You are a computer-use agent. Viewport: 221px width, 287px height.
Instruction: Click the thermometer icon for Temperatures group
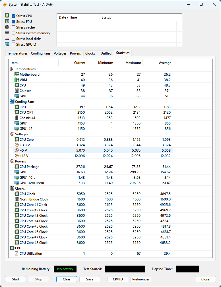(x=12, y=69)
